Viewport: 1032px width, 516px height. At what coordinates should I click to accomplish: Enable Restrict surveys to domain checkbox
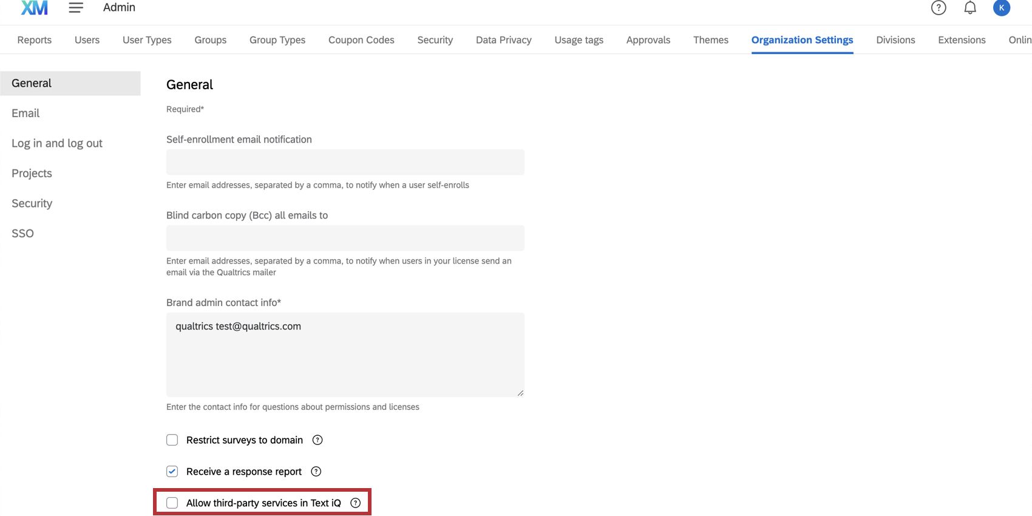point(172,440)
